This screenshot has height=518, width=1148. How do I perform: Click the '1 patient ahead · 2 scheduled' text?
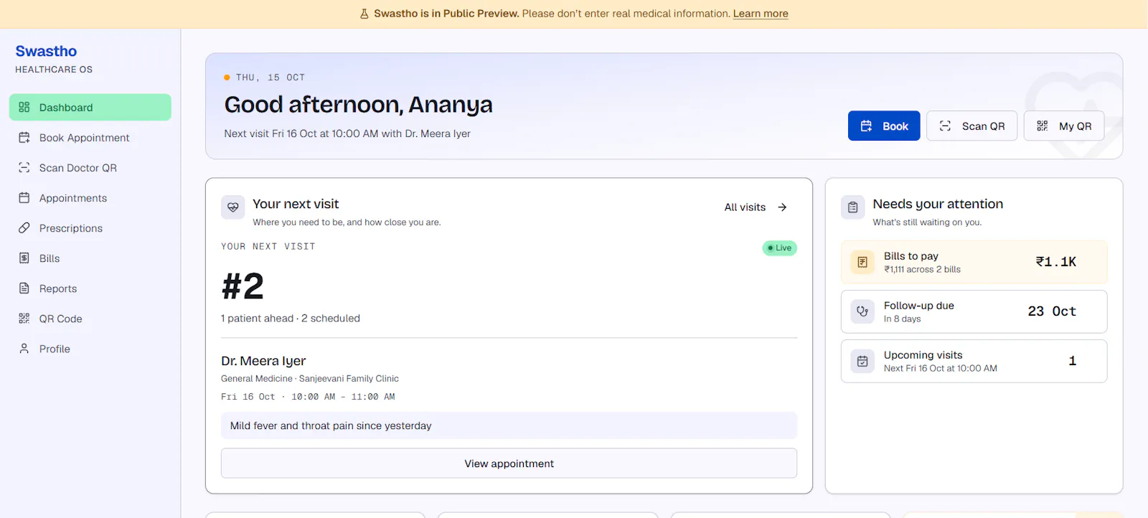click(x=291, y=319)
